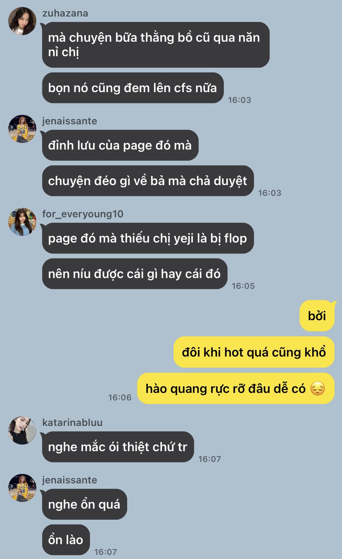The width and height of the screenshot is (342, 559).
Task: Tap for_everyoung10's avatar image
Action: click(x=22, y=222)
